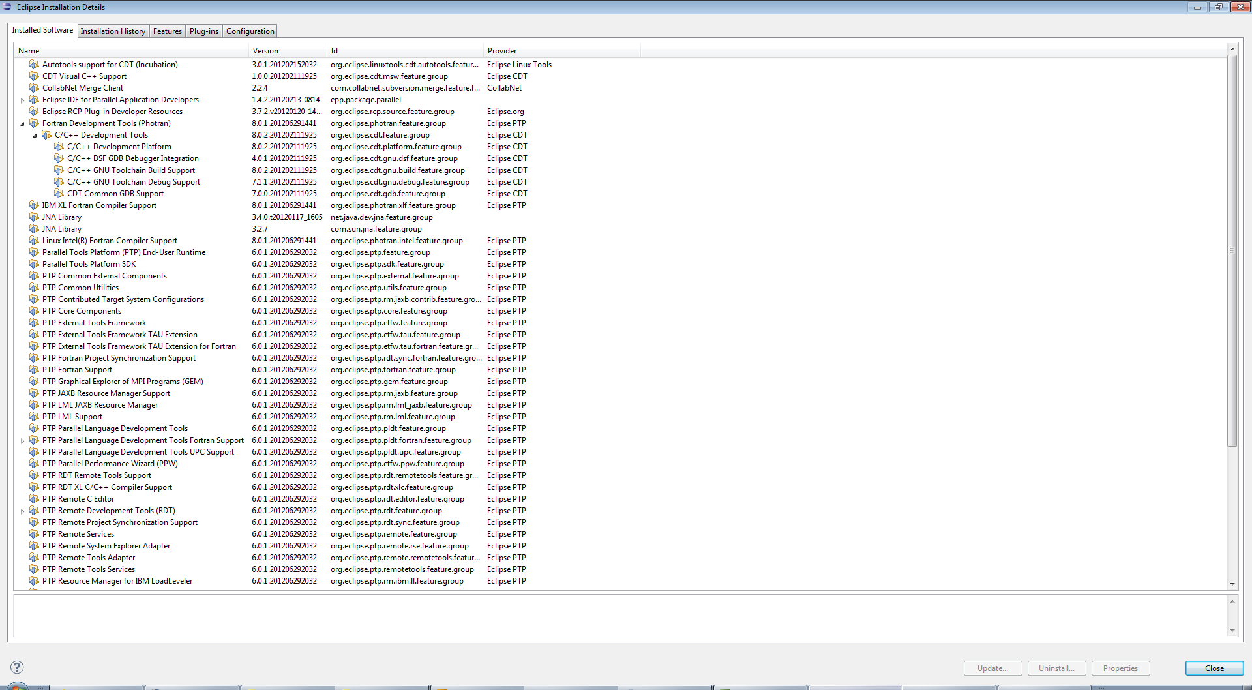This screenshot has width=1252, height=690.
Task: Click the PTP Fortran Support feature icon
Action: point(34,370)
